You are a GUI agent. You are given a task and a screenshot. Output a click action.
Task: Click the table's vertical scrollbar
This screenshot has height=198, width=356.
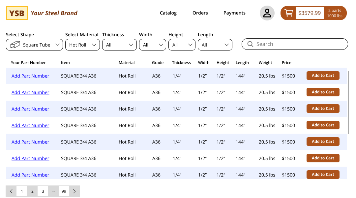point(348,102)
